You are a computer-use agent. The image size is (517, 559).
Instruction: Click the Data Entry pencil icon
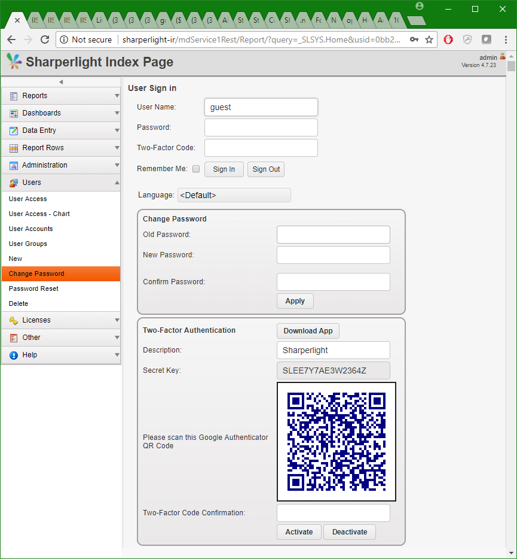[14, 130]
